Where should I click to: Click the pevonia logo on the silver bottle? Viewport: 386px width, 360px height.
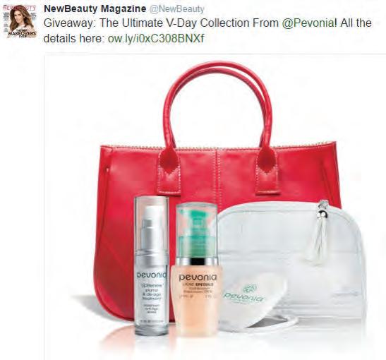[152, 275]
